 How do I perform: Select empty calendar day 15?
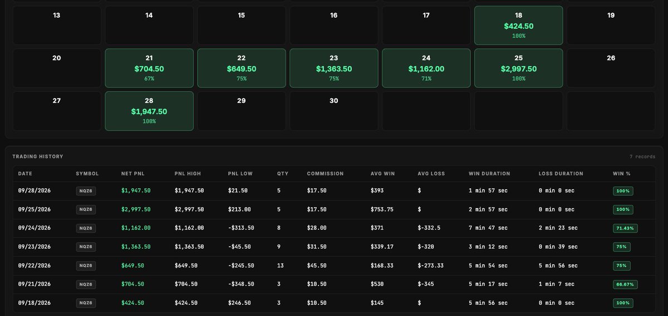[x=242, y=25]
